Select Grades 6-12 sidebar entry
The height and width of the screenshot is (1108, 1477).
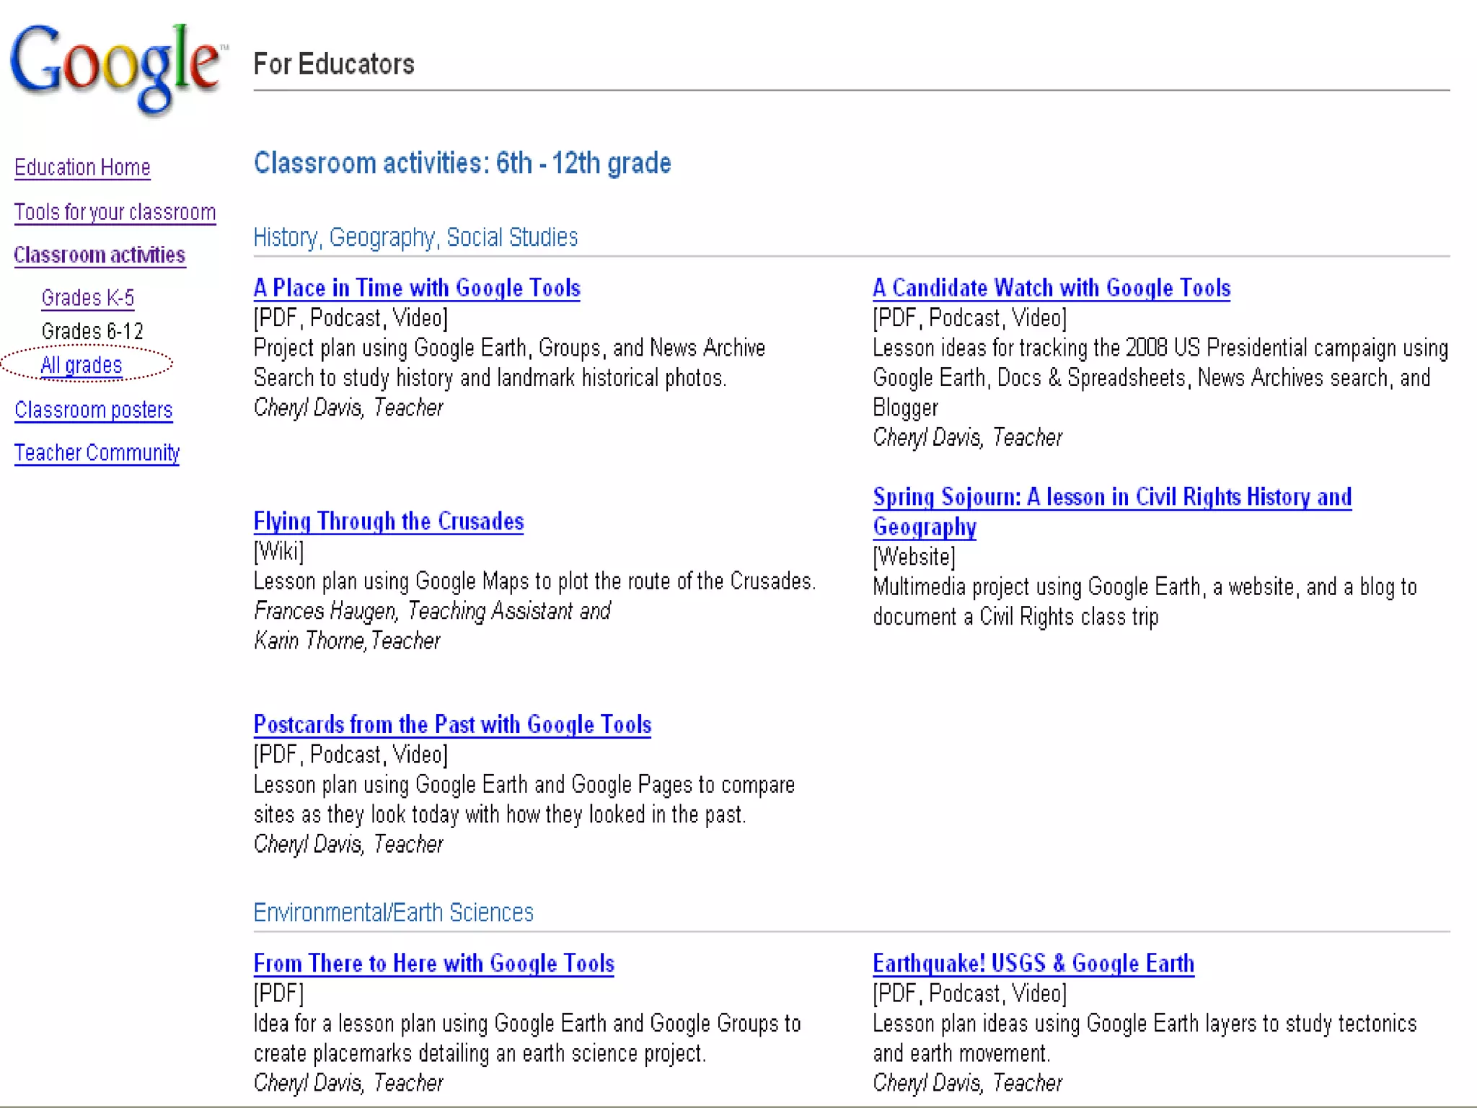point(92,331)
